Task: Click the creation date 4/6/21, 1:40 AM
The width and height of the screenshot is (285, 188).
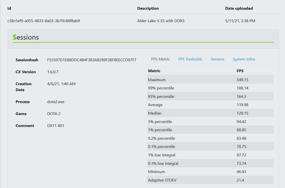Action: 61,84
